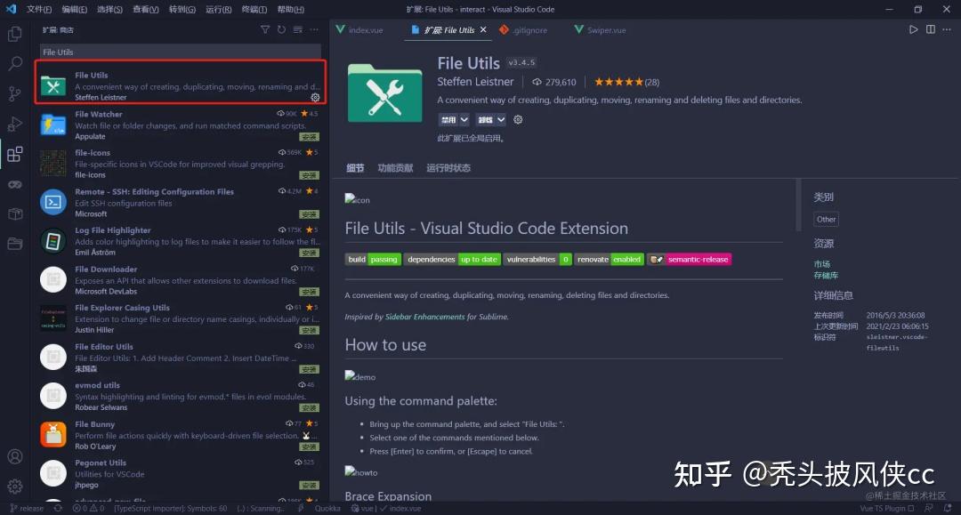
Task: Filter extensions with the funnel icon
Action: (x=265, y=29)
